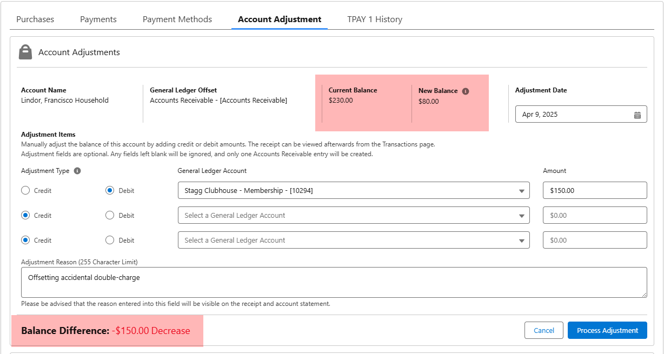The height and width of the screenshot is (354, 664).
Task: Open the TPAY 1 History tab
Action: [375, 19]
